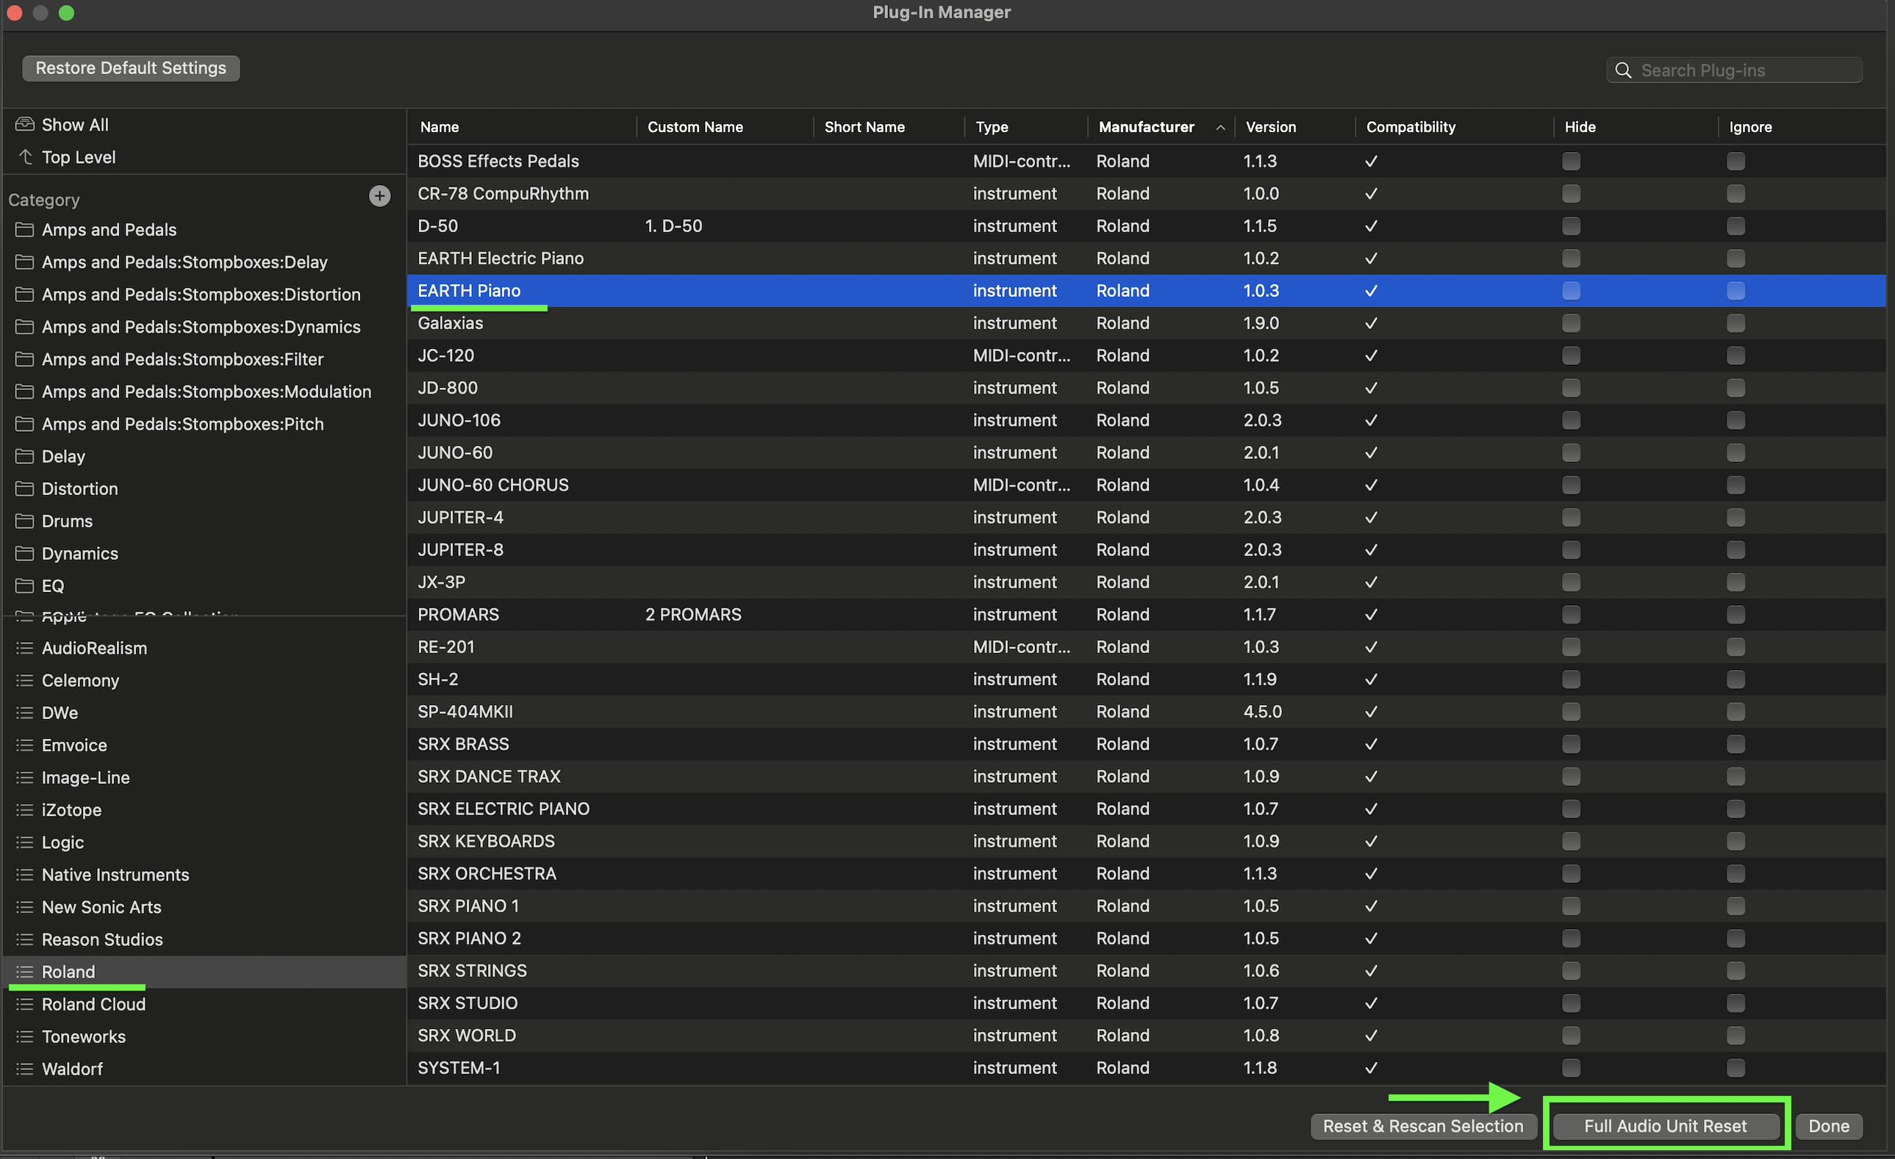Click the Search Plug-ins field
The height and width of the screenshot is (1159, 1895).
point(1734,71)
